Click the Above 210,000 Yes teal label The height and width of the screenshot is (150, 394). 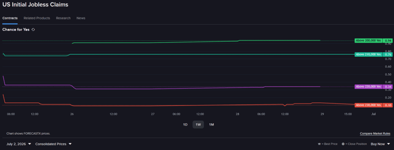368,54
